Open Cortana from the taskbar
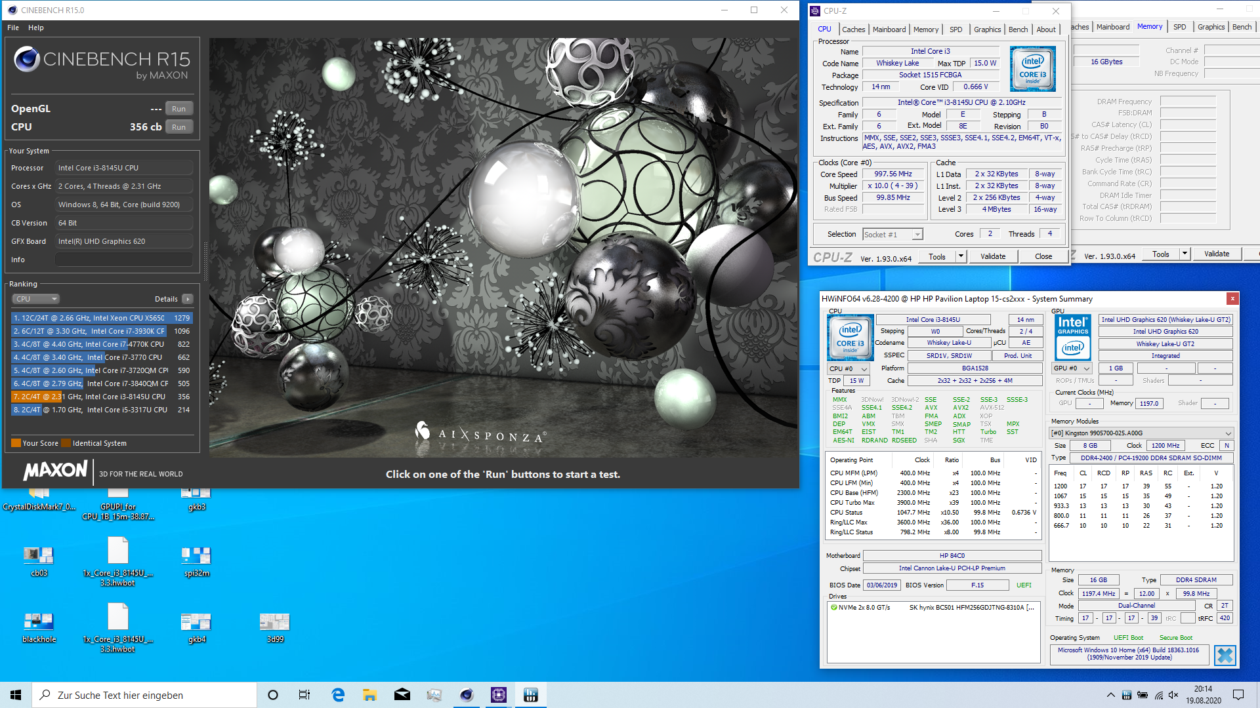 pyautogui.click(x=273, y=695)
